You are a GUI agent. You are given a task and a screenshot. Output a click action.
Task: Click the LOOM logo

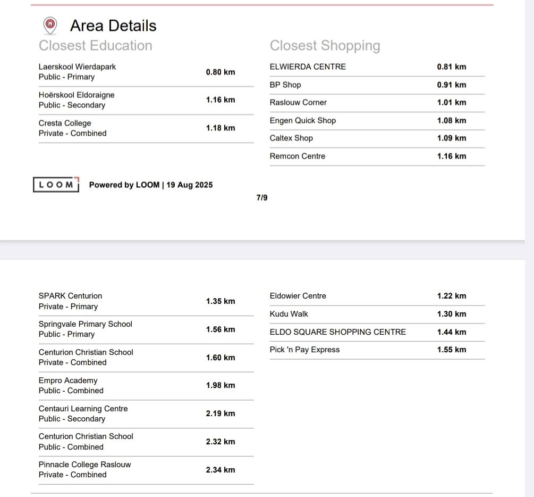(x=56, y=185)
